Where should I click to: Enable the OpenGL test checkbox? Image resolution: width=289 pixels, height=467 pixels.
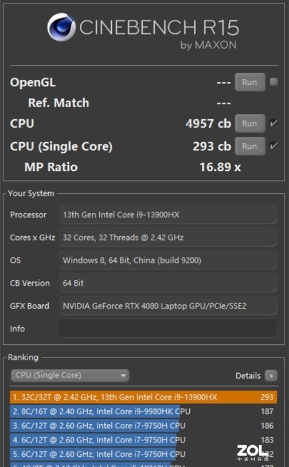(x=274, y=82)
